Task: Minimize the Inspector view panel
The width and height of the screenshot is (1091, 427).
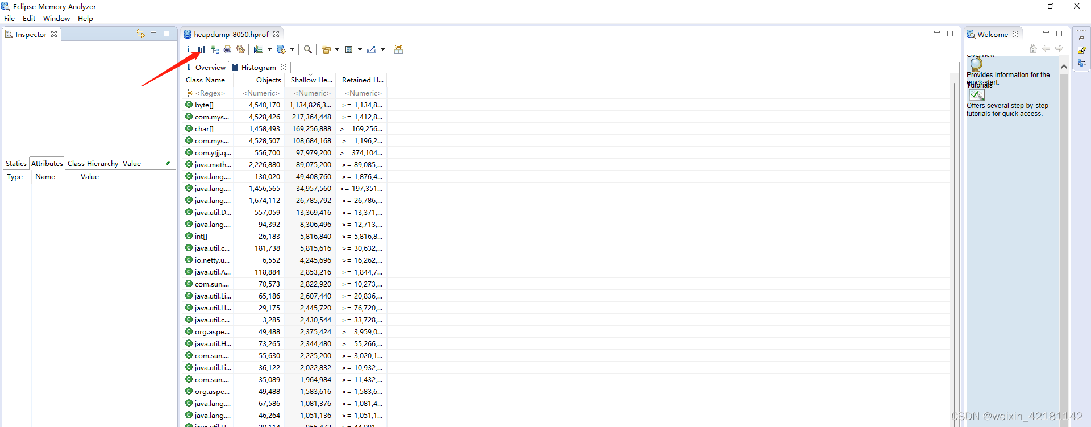Action: click(x=153, y=33)
